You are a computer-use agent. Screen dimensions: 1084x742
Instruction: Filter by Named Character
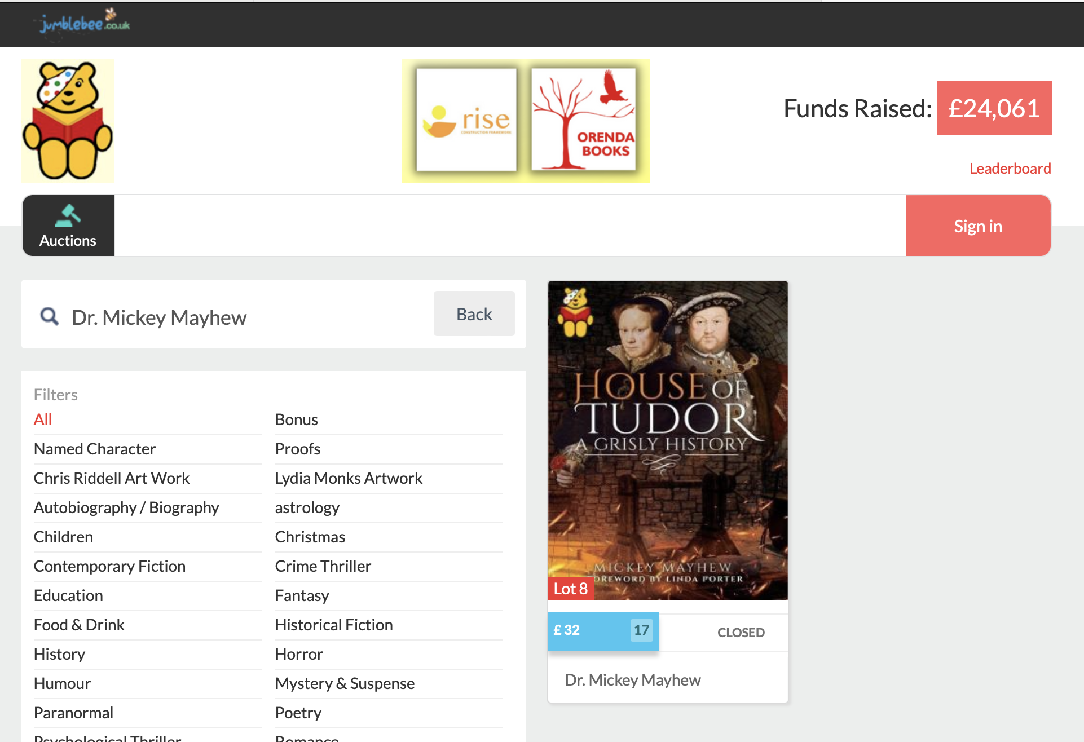(95, 449)
